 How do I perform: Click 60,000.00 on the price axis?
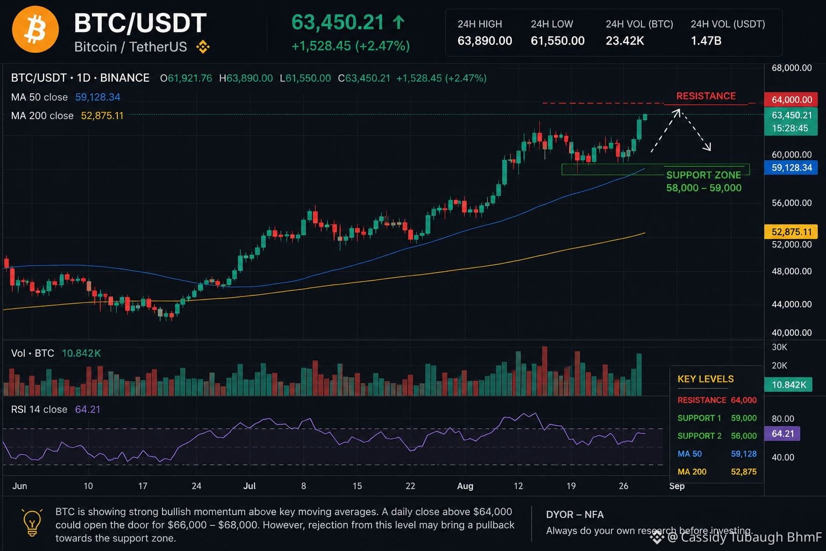792,154
